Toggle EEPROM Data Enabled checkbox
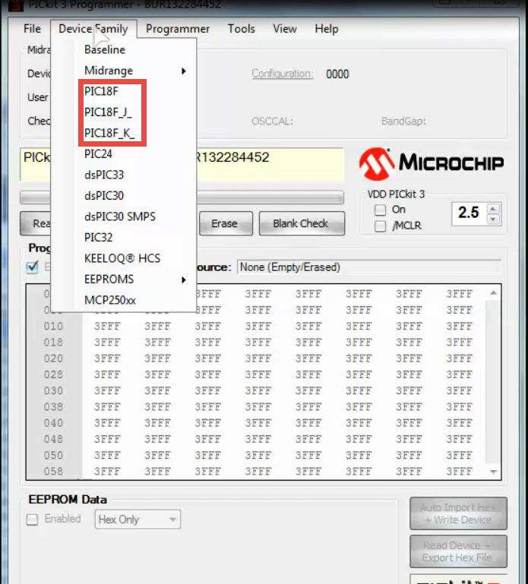The width and height of the screenshot is (528, 584). click(x=33, y=519)
